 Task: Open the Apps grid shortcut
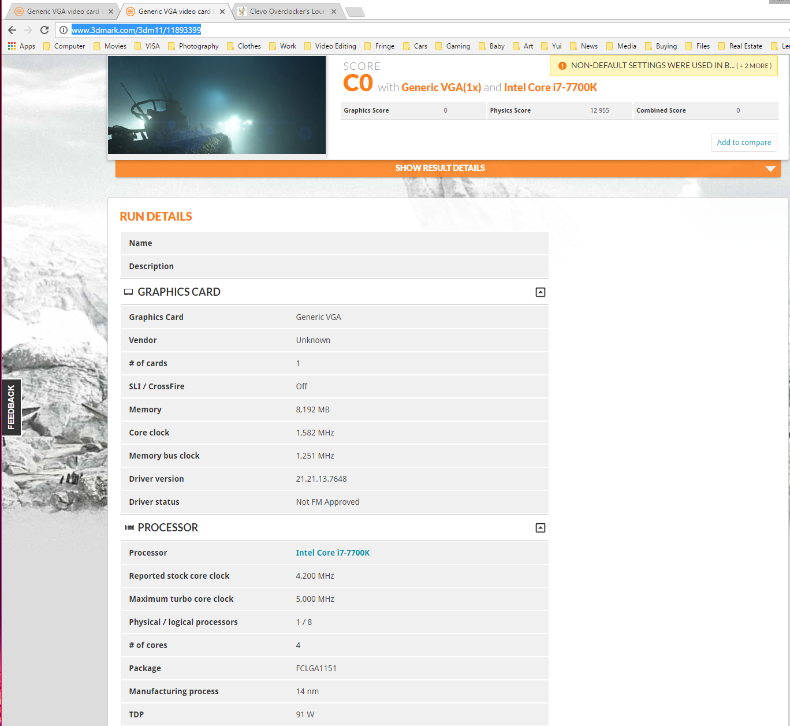pos(21,46)
